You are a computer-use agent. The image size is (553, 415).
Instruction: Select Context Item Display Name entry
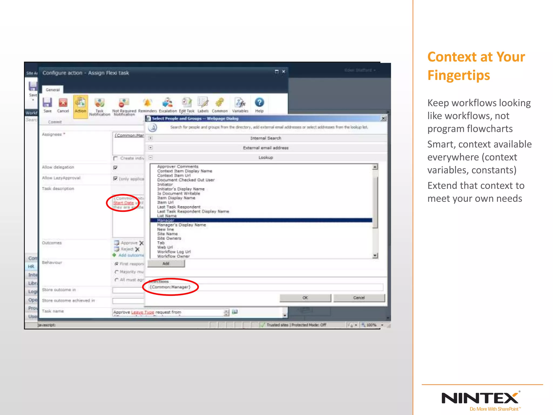[185, 171]
